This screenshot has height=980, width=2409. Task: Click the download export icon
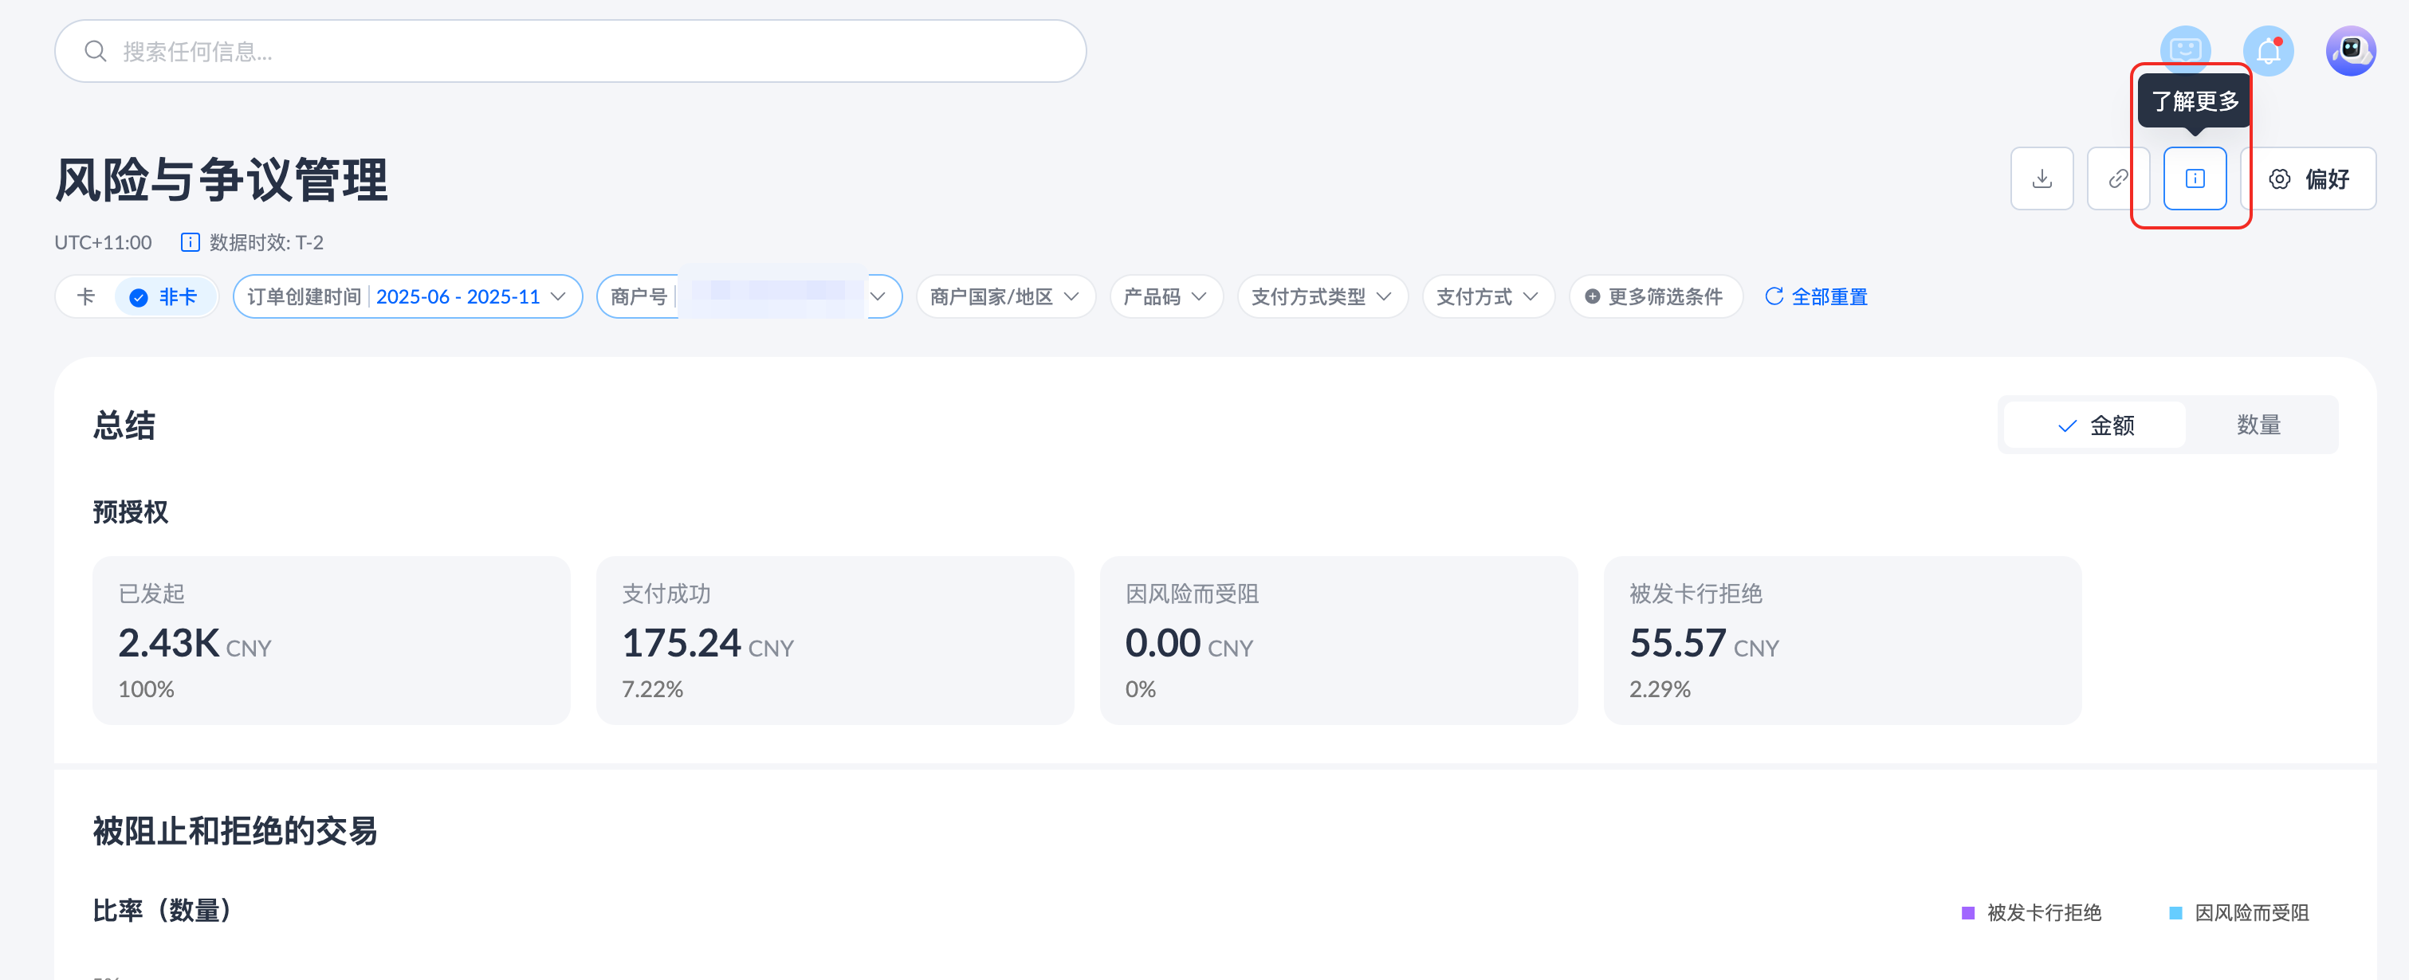(x=2042, y=178)
